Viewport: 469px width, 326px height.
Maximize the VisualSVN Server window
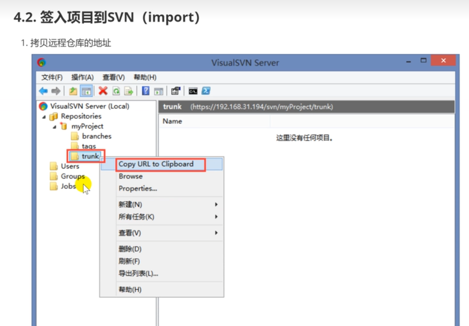click(423, 61)
